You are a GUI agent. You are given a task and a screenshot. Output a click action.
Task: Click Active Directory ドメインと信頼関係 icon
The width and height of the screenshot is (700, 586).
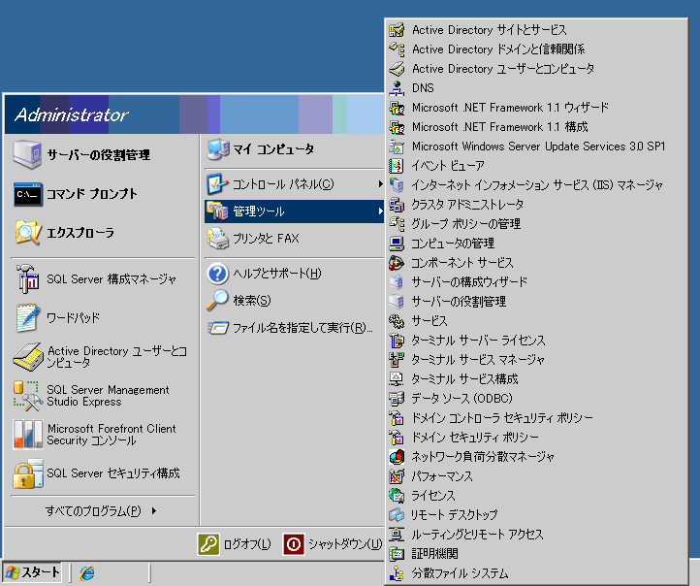[397, 49]
